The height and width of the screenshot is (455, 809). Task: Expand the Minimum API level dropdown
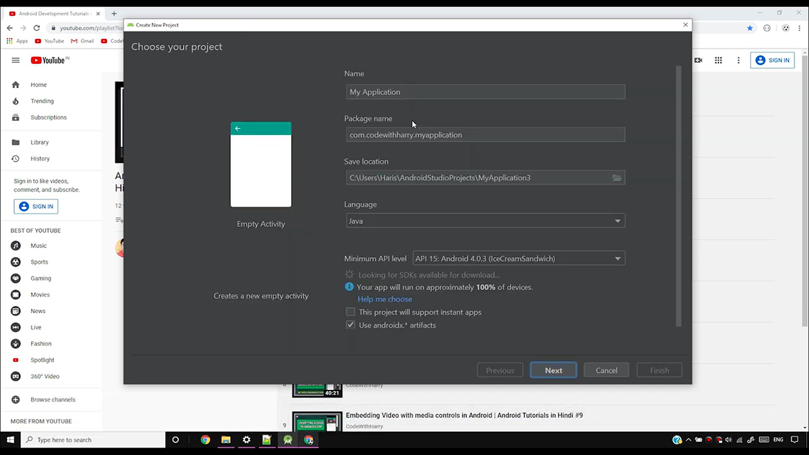point(519,258)
